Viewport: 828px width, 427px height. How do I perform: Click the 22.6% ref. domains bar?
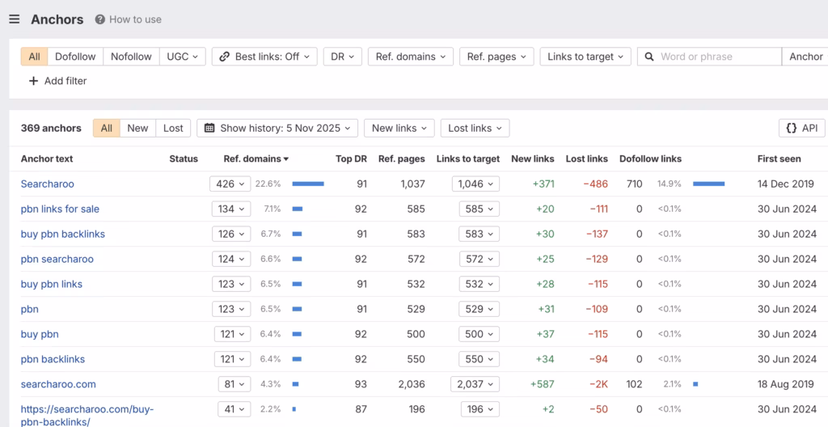pyautogui.click(x=308, y=184)
